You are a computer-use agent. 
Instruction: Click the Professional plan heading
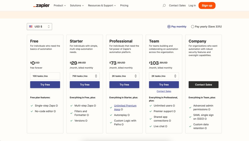click(121, 41)
